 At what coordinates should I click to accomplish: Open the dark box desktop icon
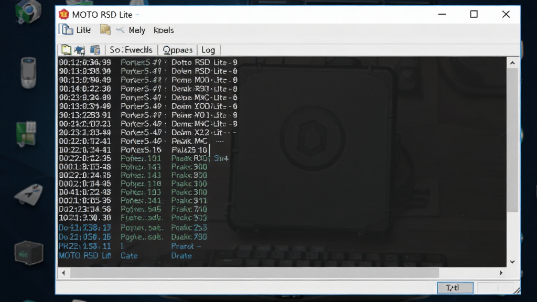[29, 253]
